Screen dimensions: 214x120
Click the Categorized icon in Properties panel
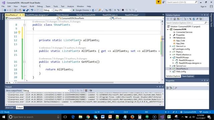click(168, 88)
